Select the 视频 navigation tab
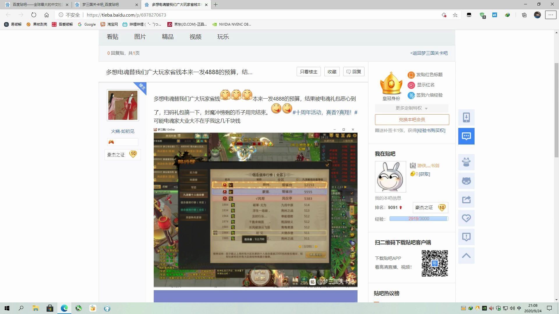 195,37
